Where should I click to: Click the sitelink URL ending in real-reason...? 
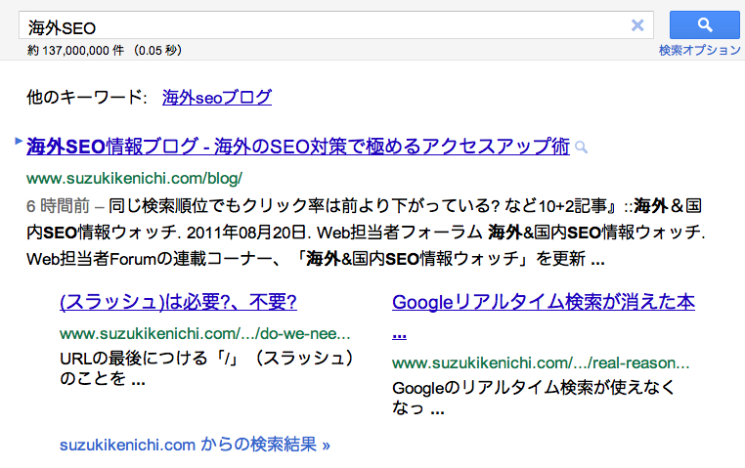pyautogui.click(x=541, y=363)
